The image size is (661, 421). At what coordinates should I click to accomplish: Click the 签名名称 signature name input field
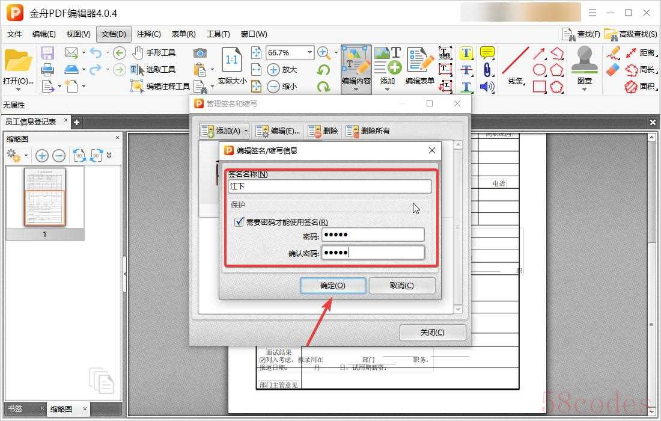[330, 186]
